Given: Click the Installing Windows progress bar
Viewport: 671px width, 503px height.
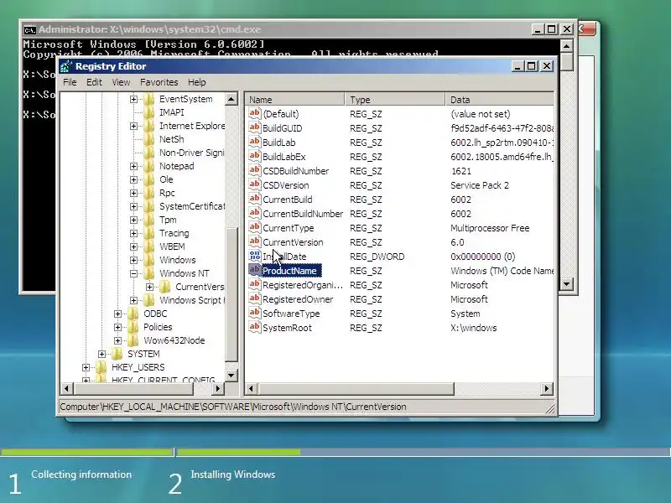Looking at the screenshot, I should click(x=423, y=452).
